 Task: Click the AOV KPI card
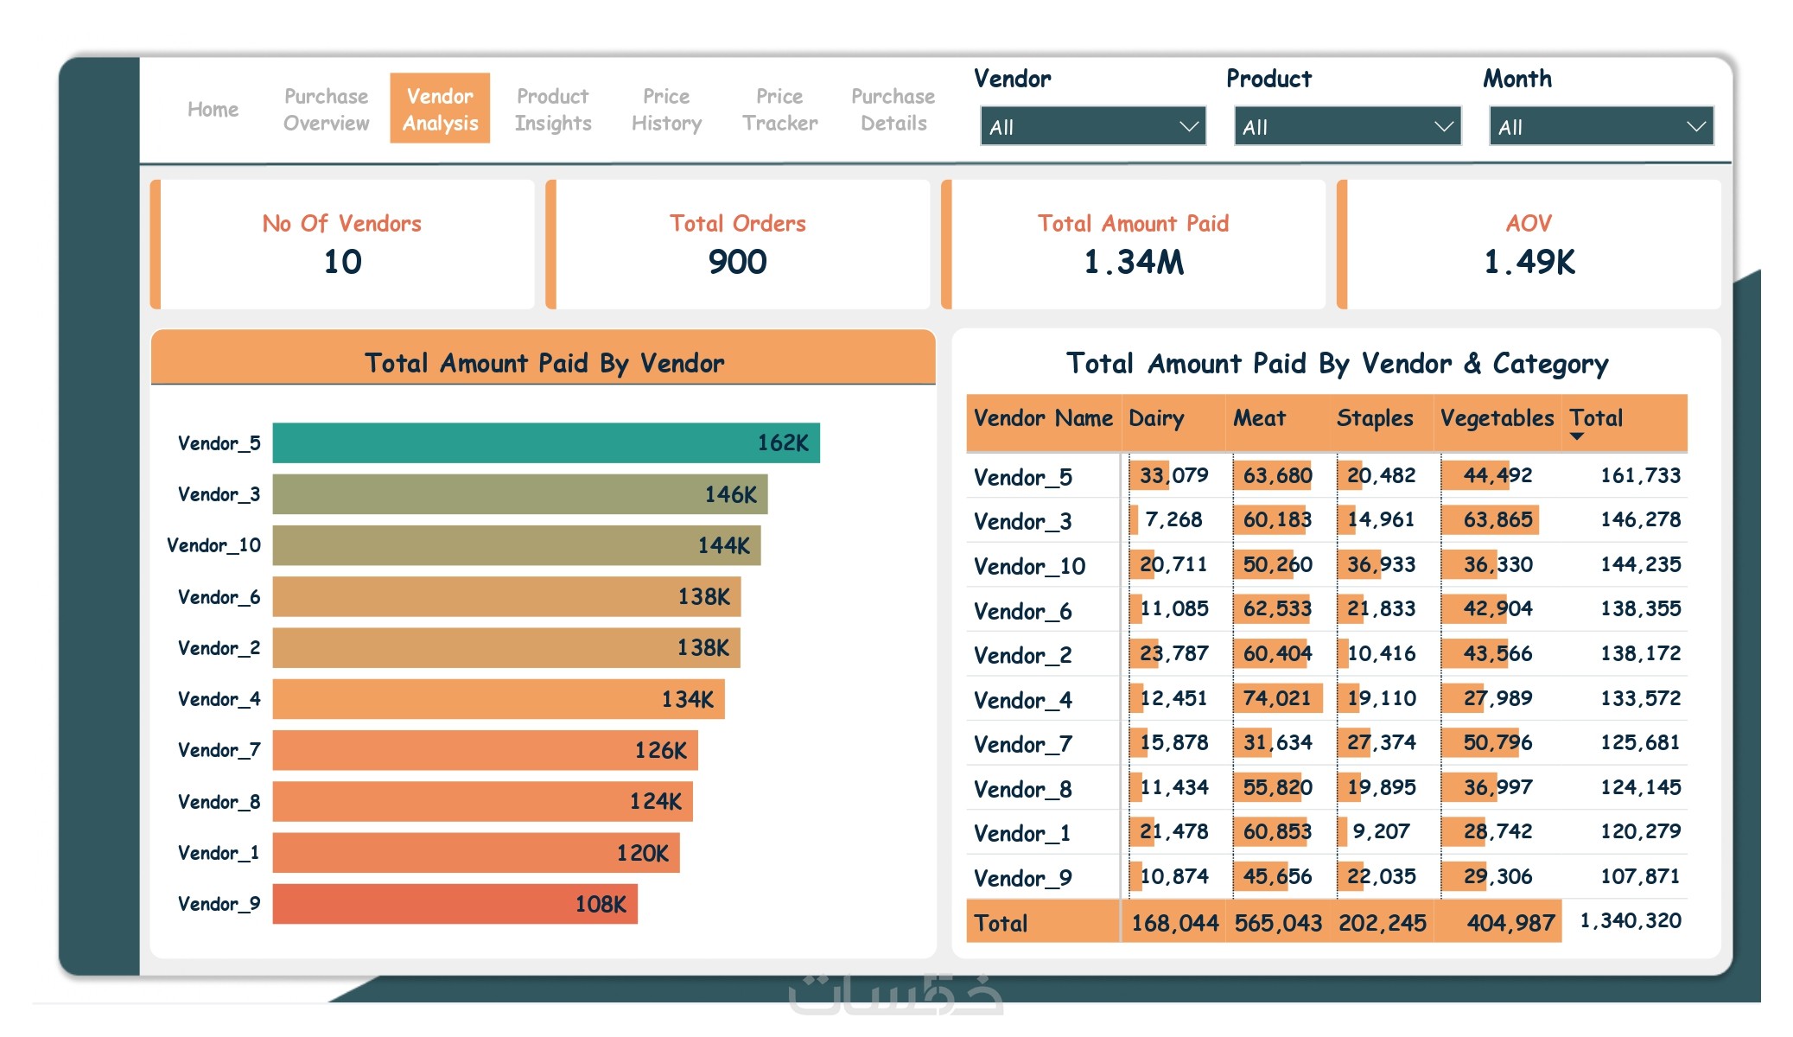[1529, 245]
